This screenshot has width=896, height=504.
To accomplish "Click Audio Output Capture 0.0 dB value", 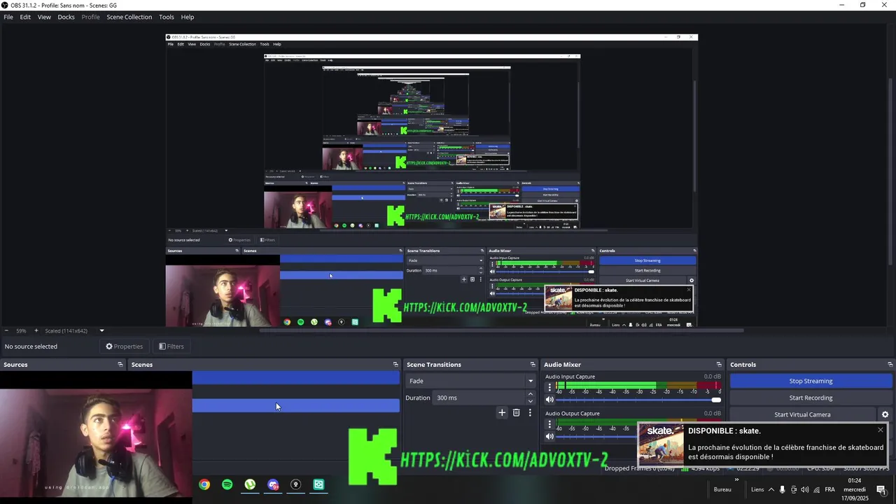I will point(712,414).
